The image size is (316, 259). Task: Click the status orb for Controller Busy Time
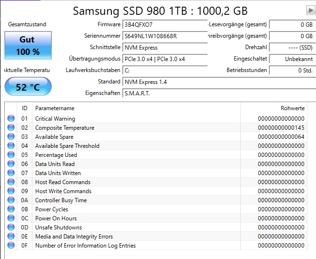pos(11,200)
